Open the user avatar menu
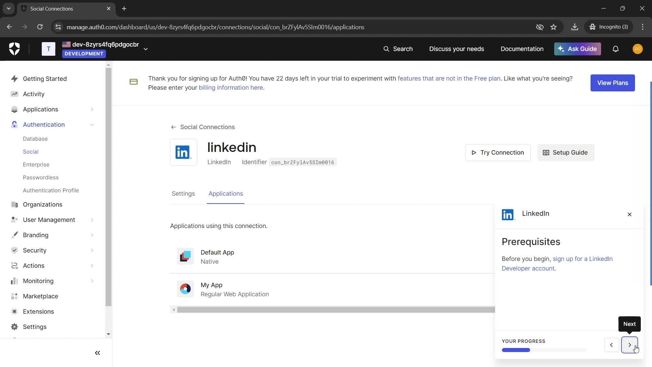652x367 pixels. 637,49
